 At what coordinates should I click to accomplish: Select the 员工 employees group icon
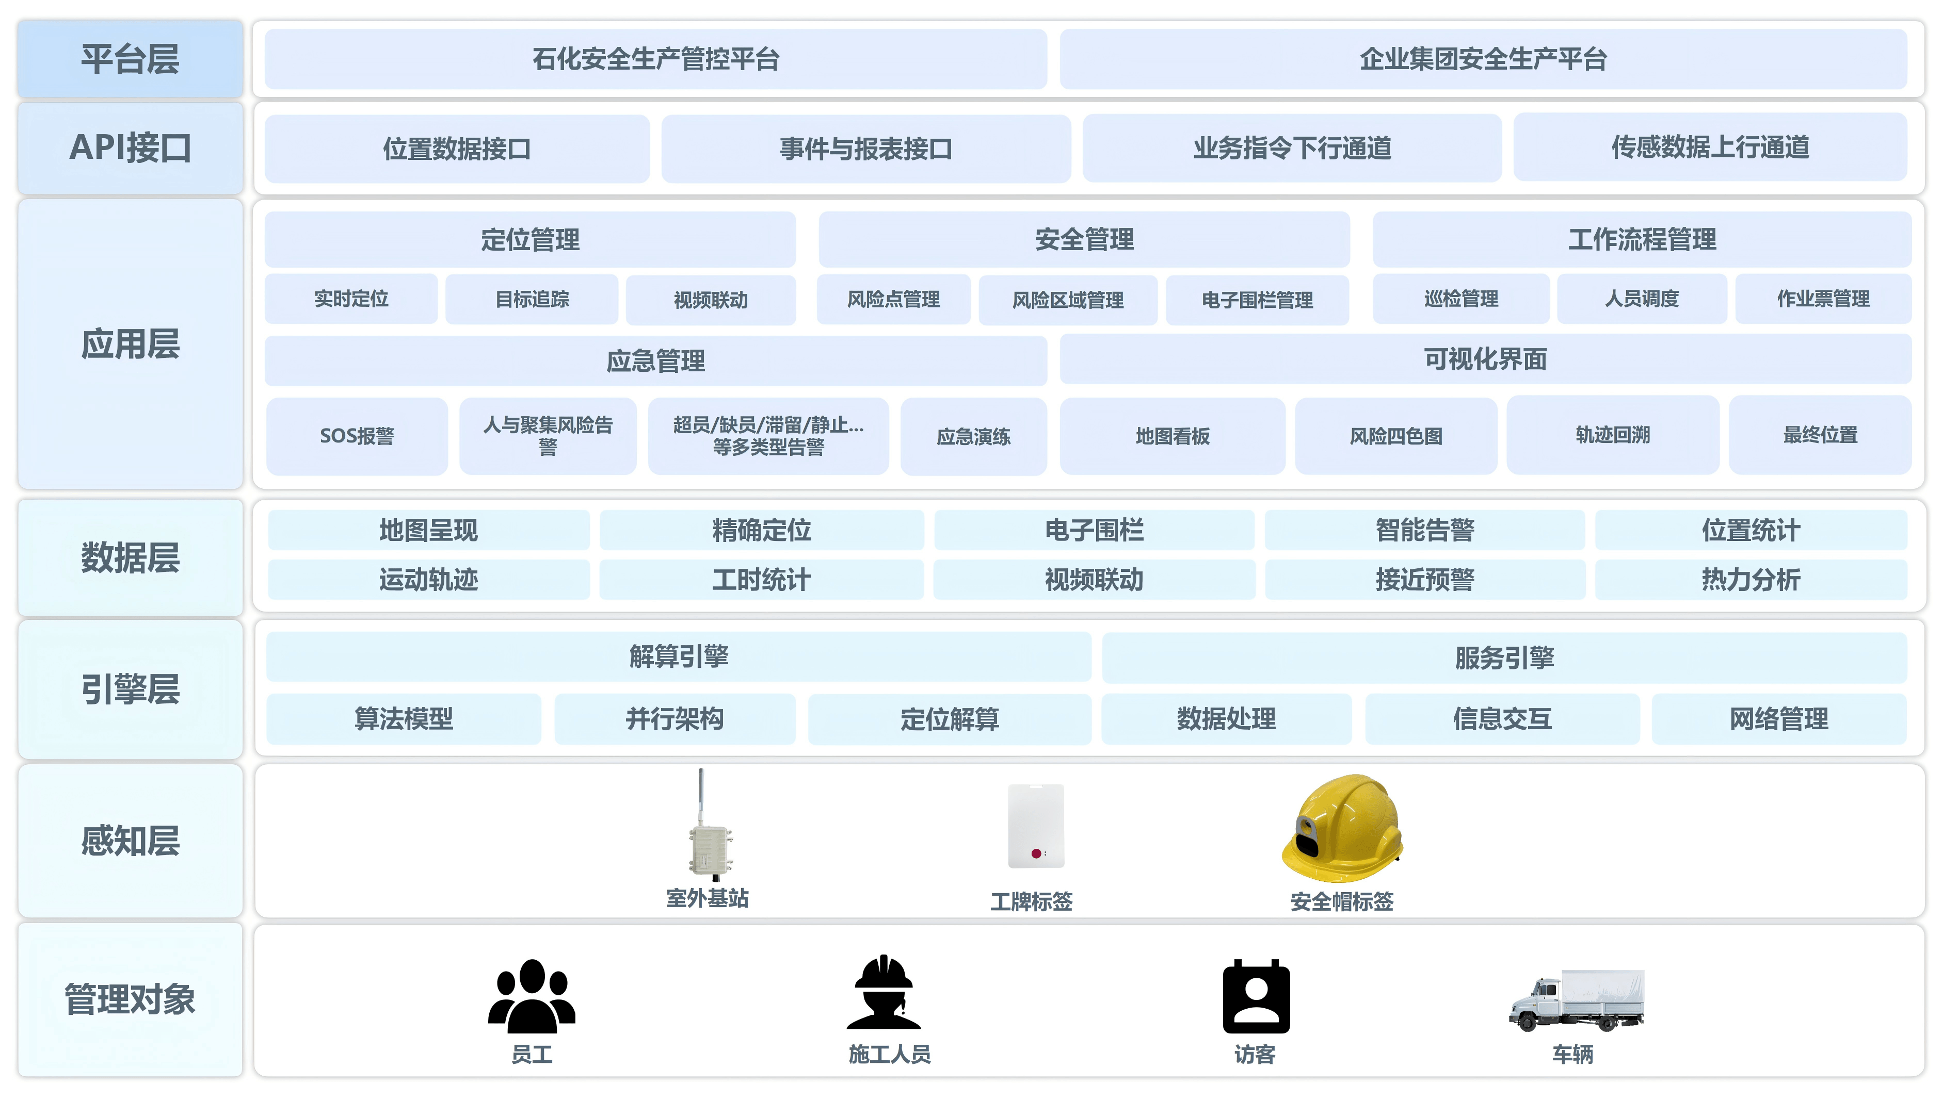tap(532, 996)
